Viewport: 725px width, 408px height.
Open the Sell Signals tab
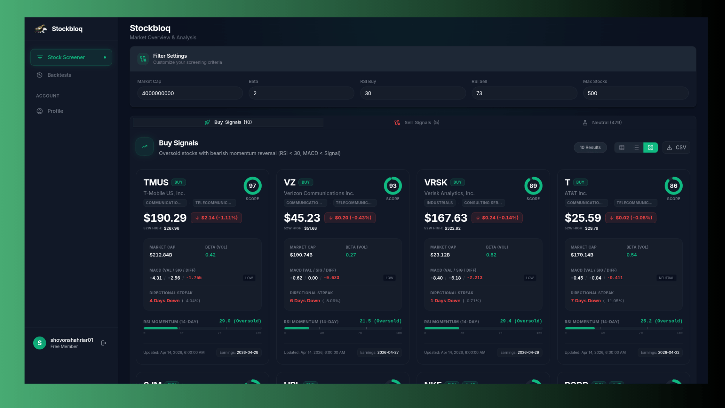pos(417,123)
